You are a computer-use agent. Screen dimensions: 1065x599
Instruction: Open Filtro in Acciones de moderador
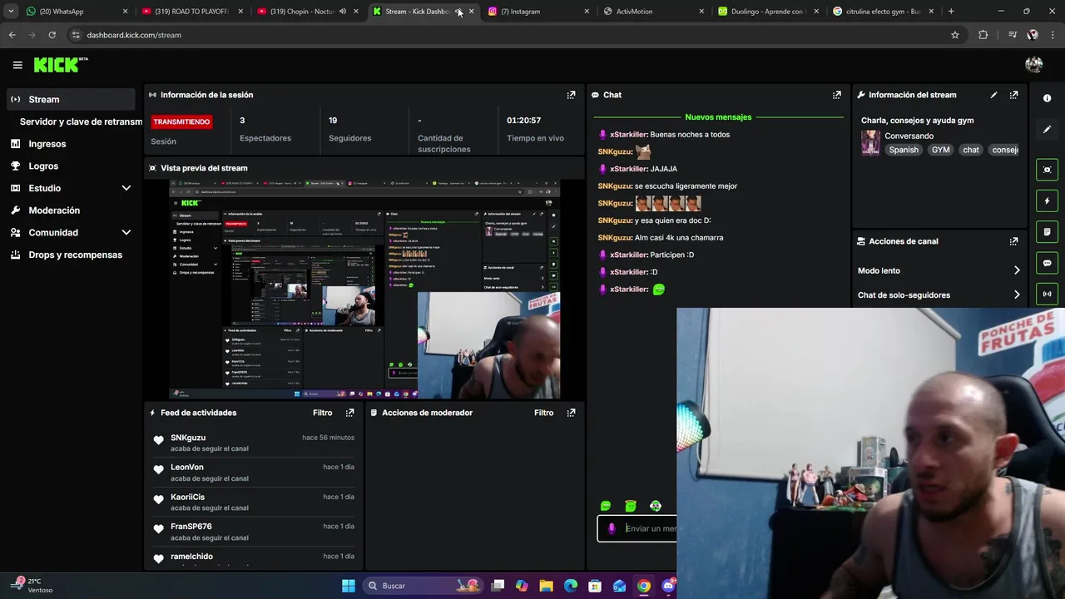pos(543,413)
